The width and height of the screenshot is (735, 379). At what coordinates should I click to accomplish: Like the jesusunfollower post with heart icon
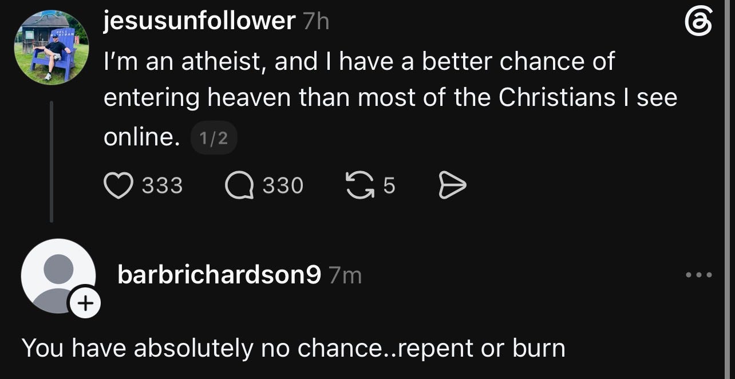coord(118,185)
